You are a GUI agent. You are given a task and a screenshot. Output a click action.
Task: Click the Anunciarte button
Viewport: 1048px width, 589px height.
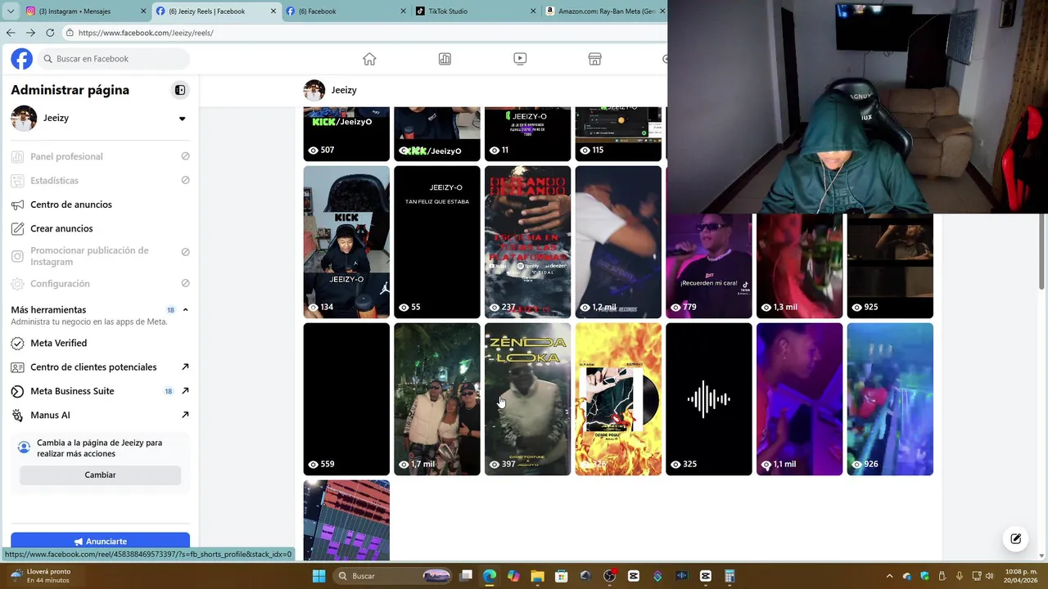tap(100, 541)
